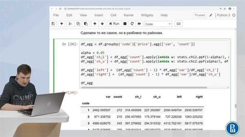Open the browser profile avatar icon
The image size is (245, 137).
pyautogui.click(x=230, y=9)
